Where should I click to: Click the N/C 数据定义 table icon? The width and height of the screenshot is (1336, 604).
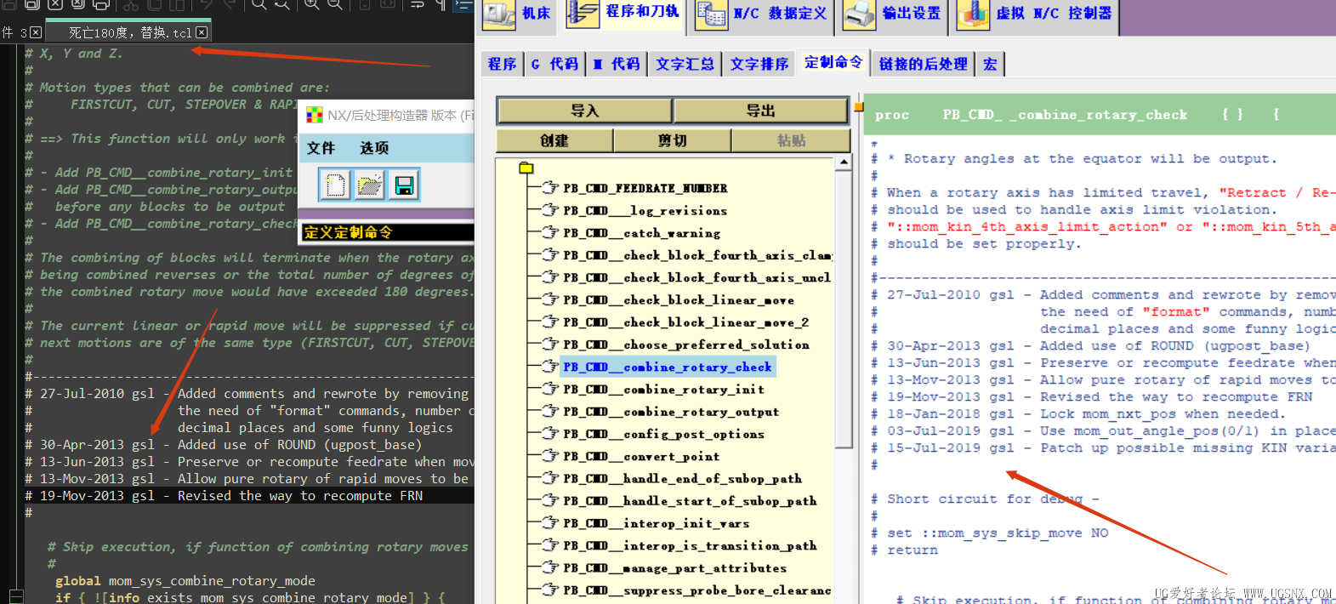[711, 14]
